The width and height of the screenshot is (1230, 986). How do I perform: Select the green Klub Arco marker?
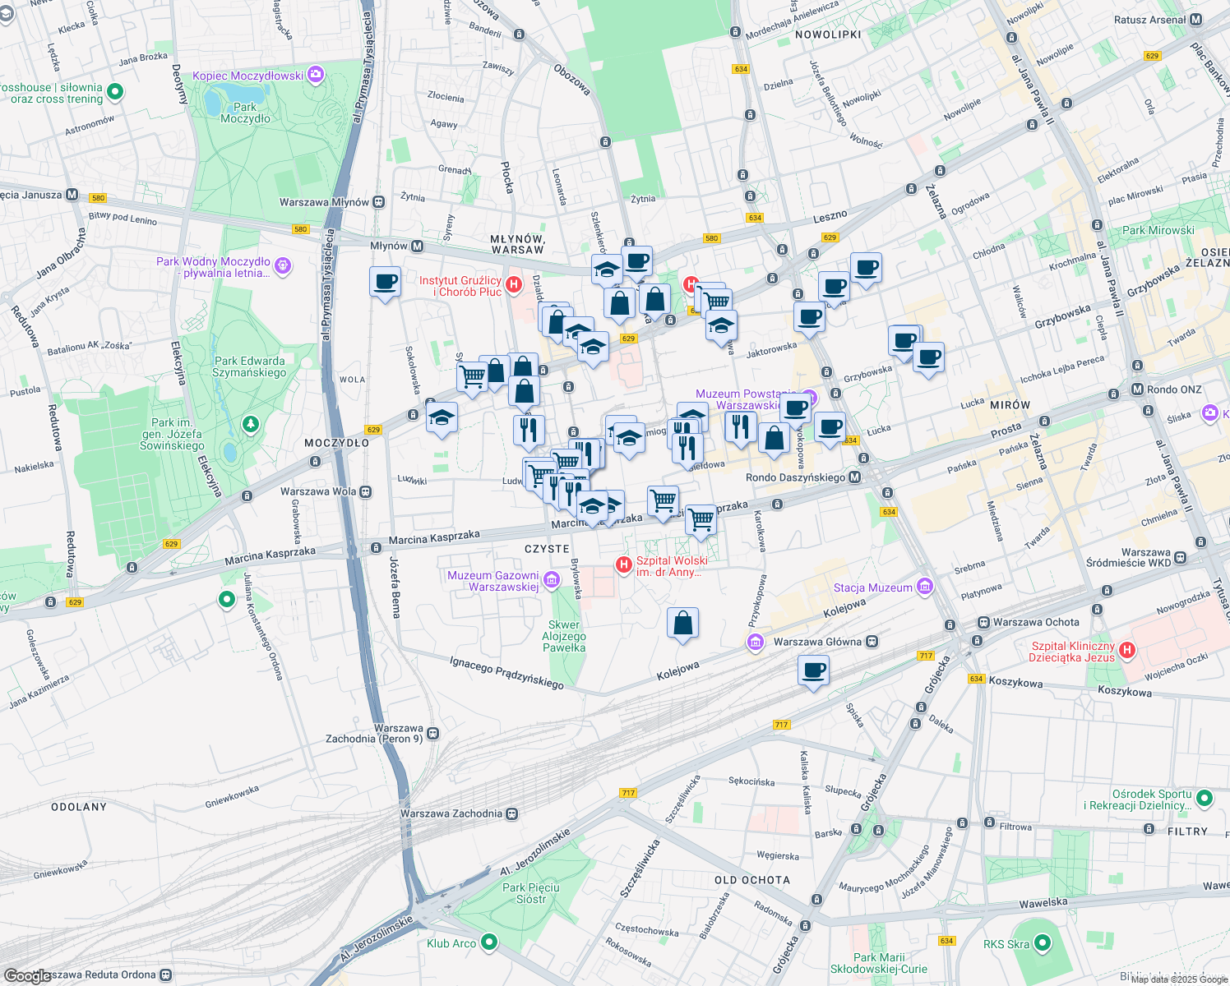pyautogui.click(x=488, y=943)
